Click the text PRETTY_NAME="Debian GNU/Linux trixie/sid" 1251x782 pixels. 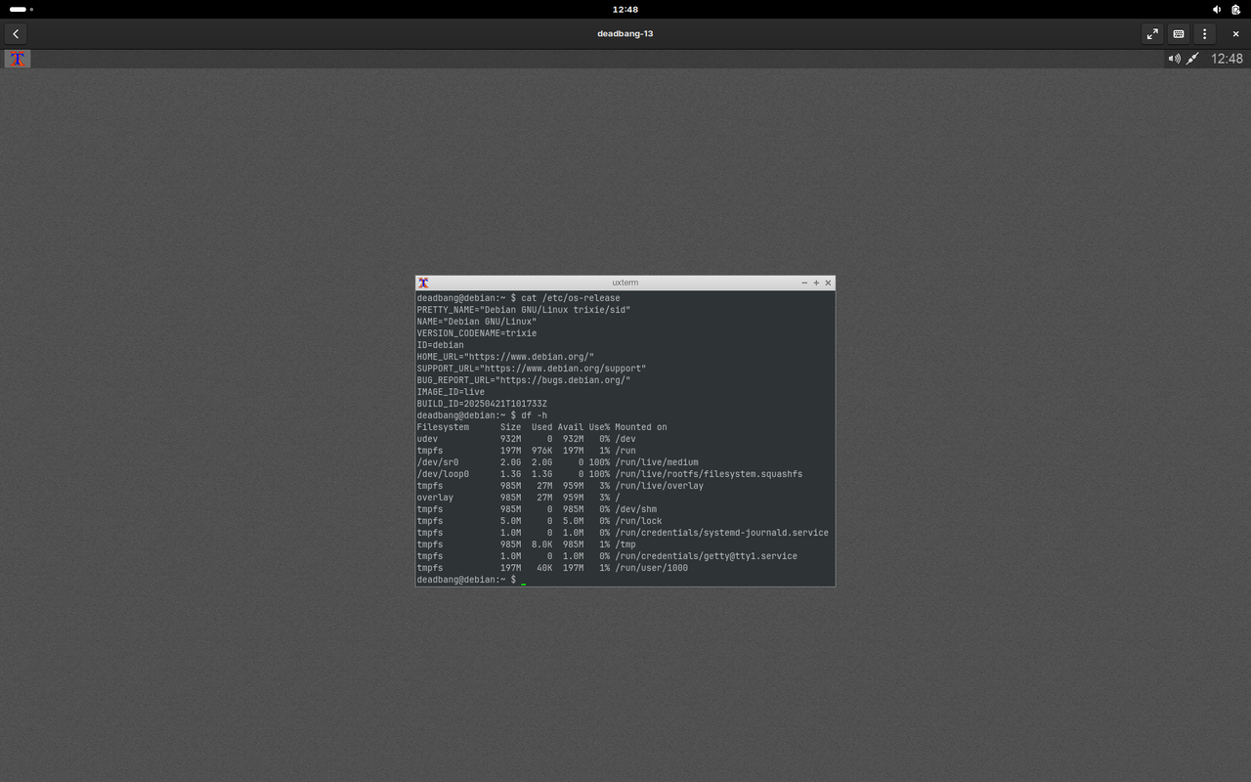tap(524, 310)
